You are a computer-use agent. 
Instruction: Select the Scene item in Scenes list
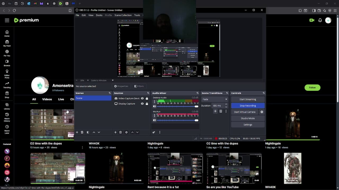(93, 98)
